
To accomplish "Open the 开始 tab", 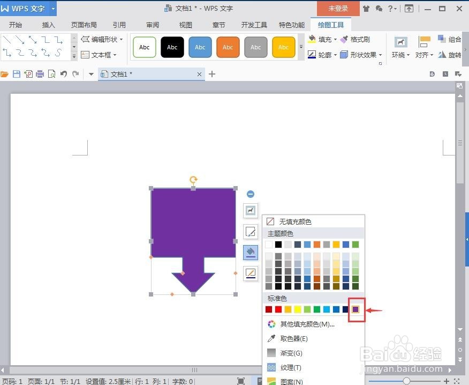I will coord(15,25).
